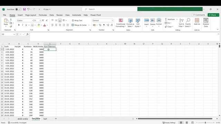Click the Undo arrow icon
Viewport: 221px width, 124px height.
click(28, 9)
